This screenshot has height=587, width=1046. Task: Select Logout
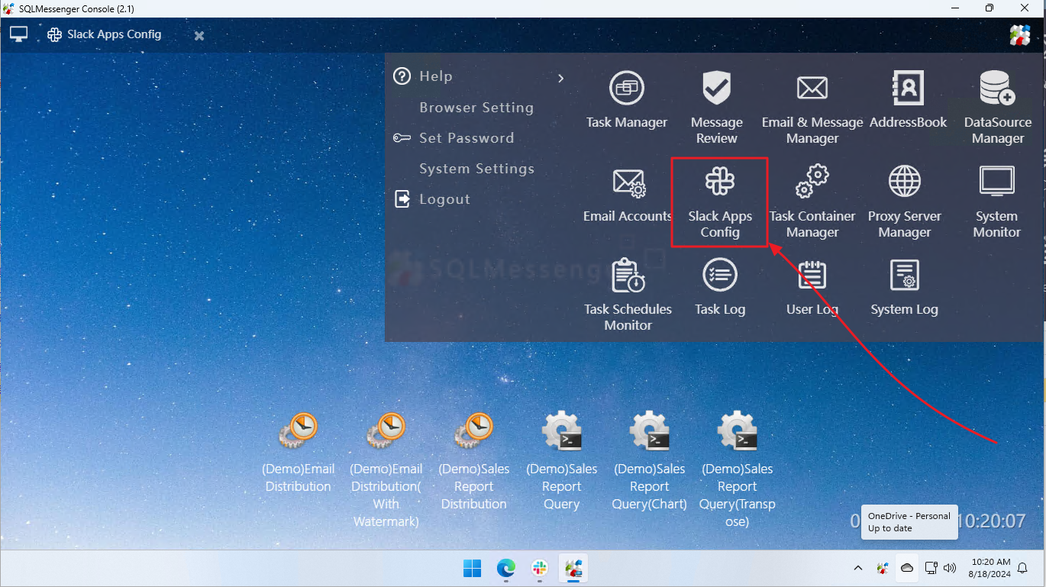(444, 199)
